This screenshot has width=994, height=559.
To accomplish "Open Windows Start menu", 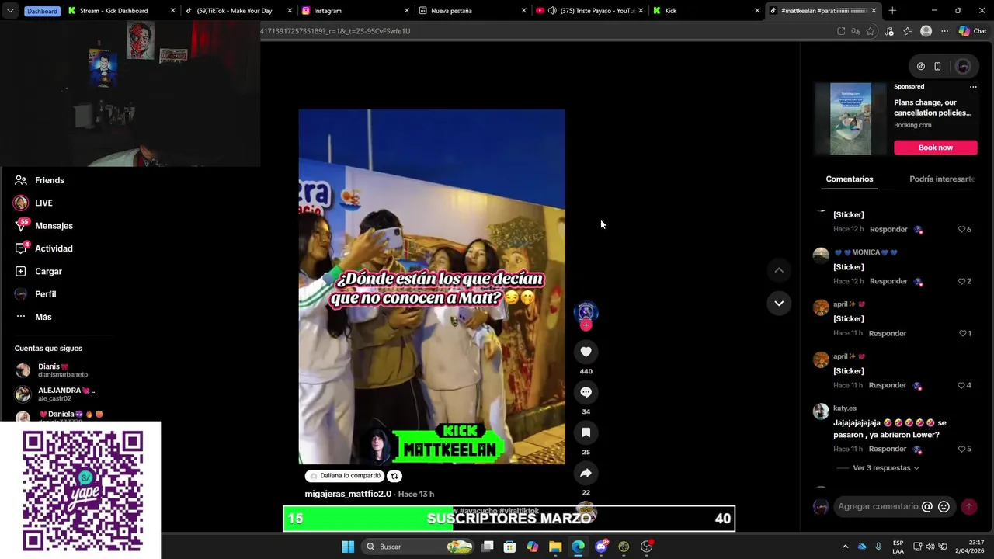I will 348,547.
